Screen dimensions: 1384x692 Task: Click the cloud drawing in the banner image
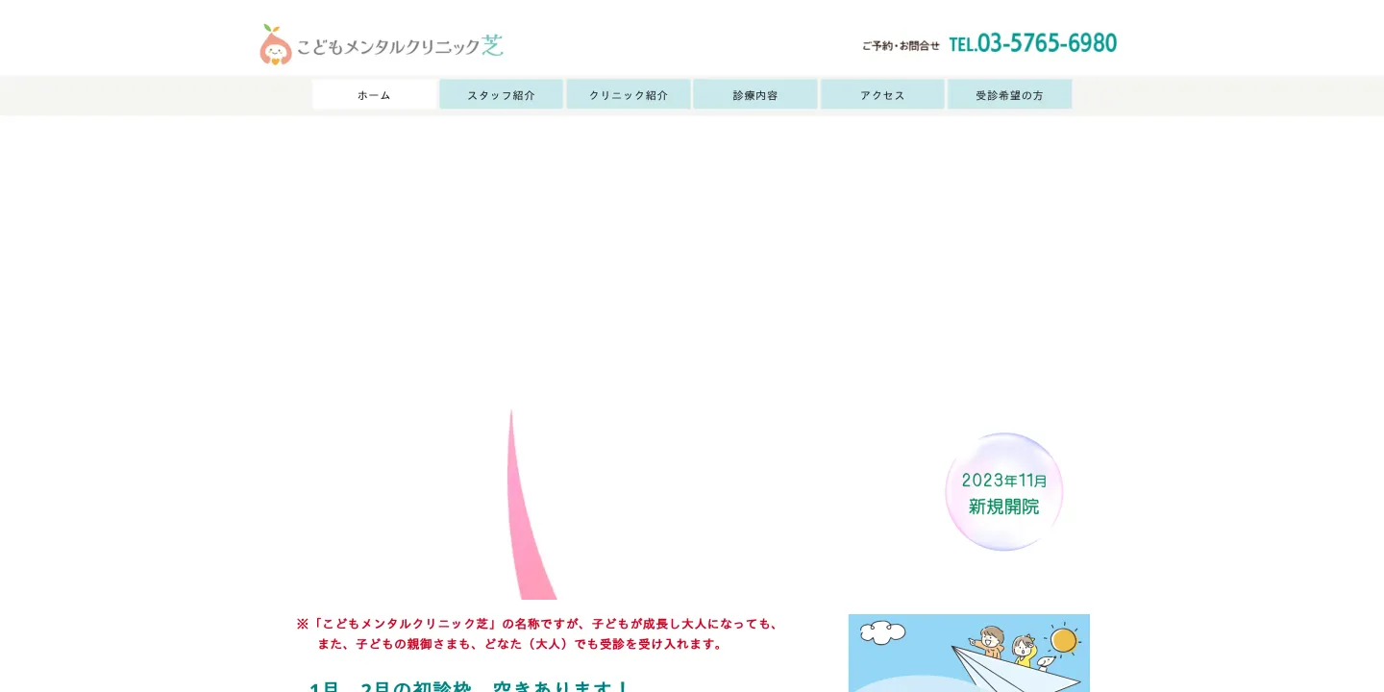point(882,632)
